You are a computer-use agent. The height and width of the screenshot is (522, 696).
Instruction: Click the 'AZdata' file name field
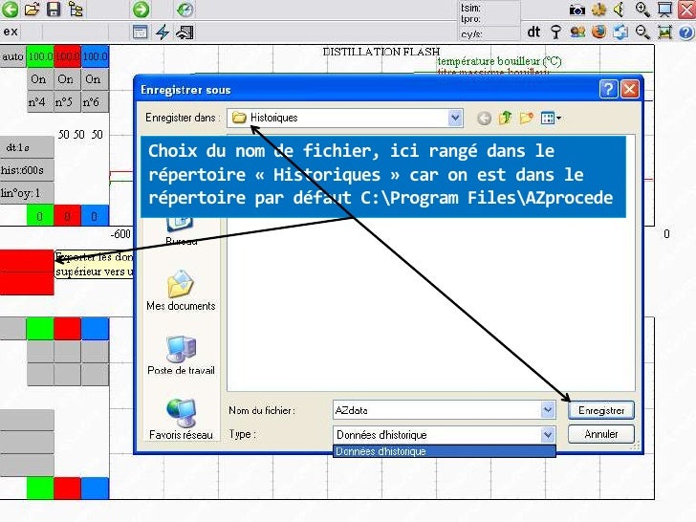pos(437,410)
